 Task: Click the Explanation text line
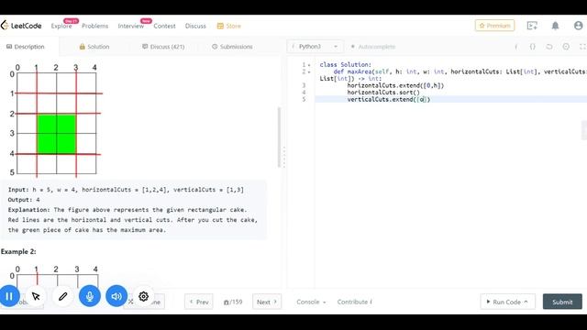127,210
